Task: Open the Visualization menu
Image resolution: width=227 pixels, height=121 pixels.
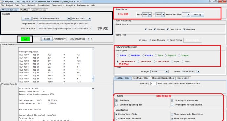Action: click(43, 5)
